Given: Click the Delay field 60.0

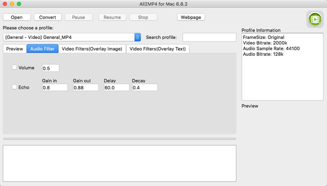Looking at the screenshot, I should click(117, 88).
